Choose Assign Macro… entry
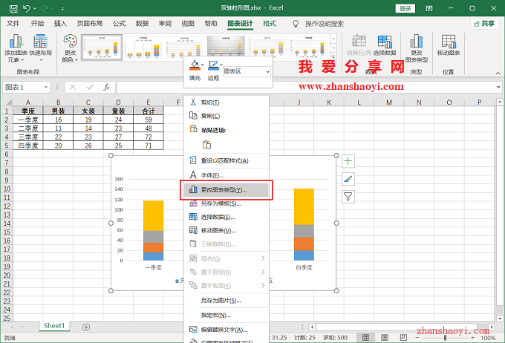Screen dimensions: 505x343 226,316
